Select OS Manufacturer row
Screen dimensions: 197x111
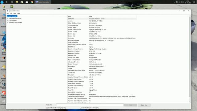pos(102,25)
